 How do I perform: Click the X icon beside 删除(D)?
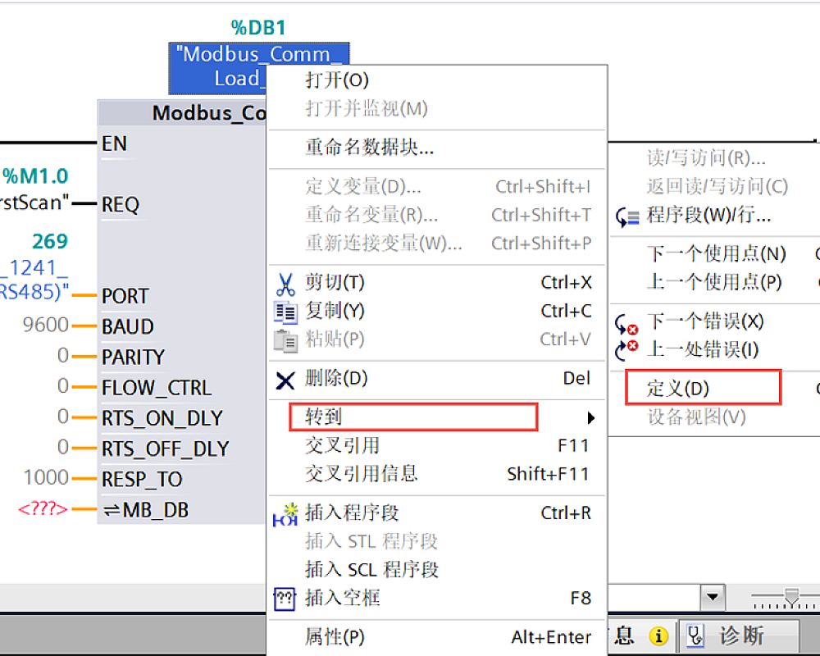[x=285, y=380]
